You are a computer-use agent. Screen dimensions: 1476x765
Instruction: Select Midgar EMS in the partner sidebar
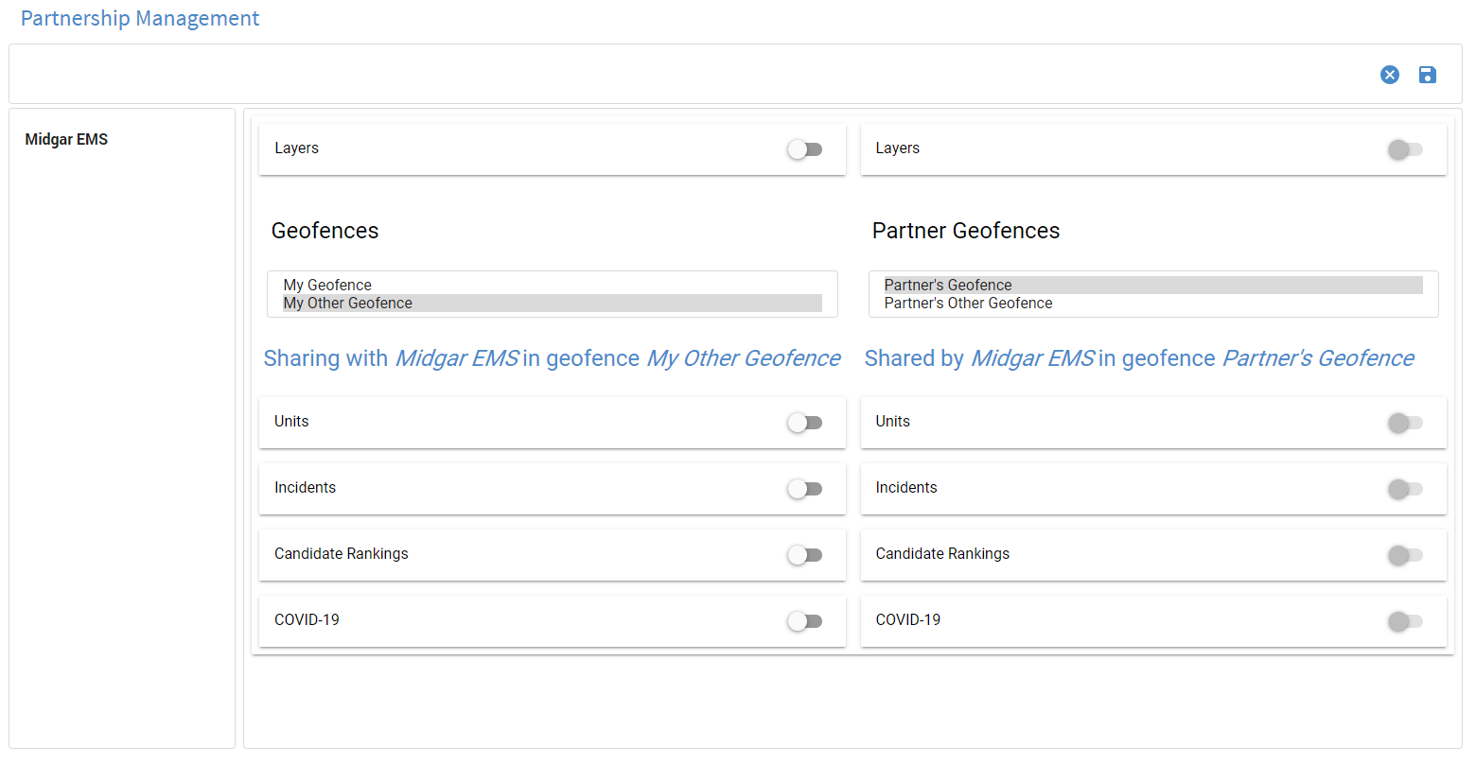click(66, 139)
